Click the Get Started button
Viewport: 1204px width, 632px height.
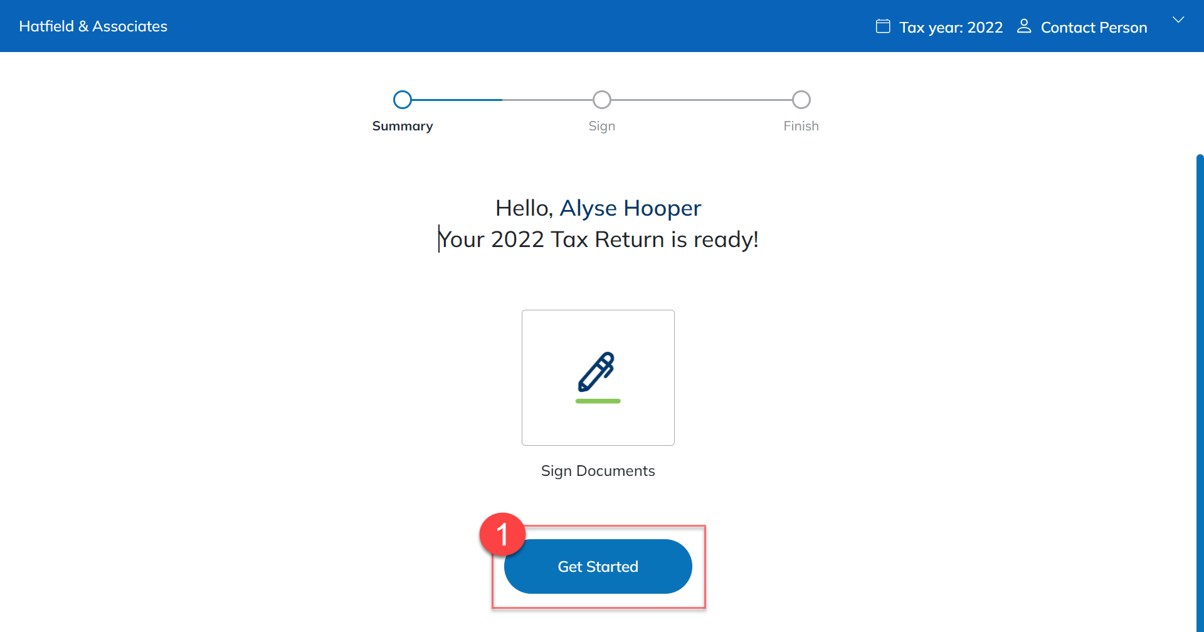pos(598,566)
